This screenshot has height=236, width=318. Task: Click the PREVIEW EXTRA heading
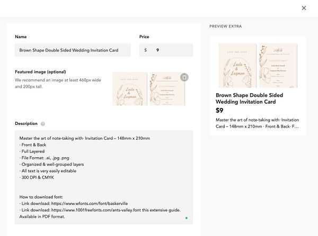coord(227,26)
